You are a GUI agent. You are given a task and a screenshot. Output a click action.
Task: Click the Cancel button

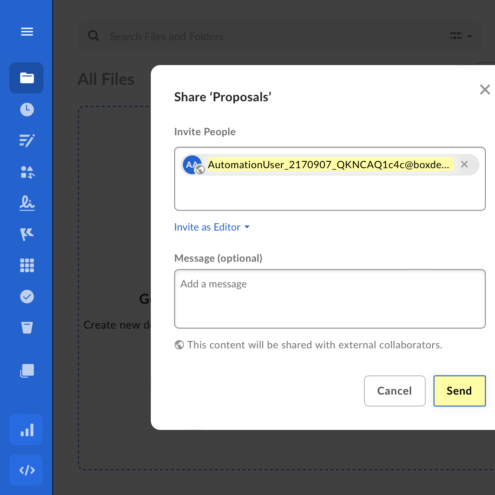[x=395, y=391]
